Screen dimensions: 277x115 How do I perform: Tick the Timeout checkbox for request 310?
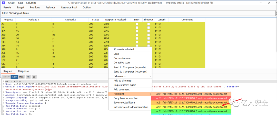pos(149,38)
